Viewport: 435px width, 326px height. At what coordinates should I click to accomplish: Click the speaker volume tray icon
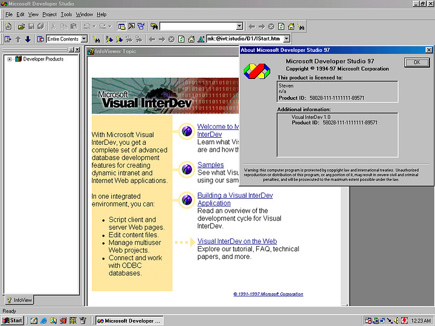(396, 321)
